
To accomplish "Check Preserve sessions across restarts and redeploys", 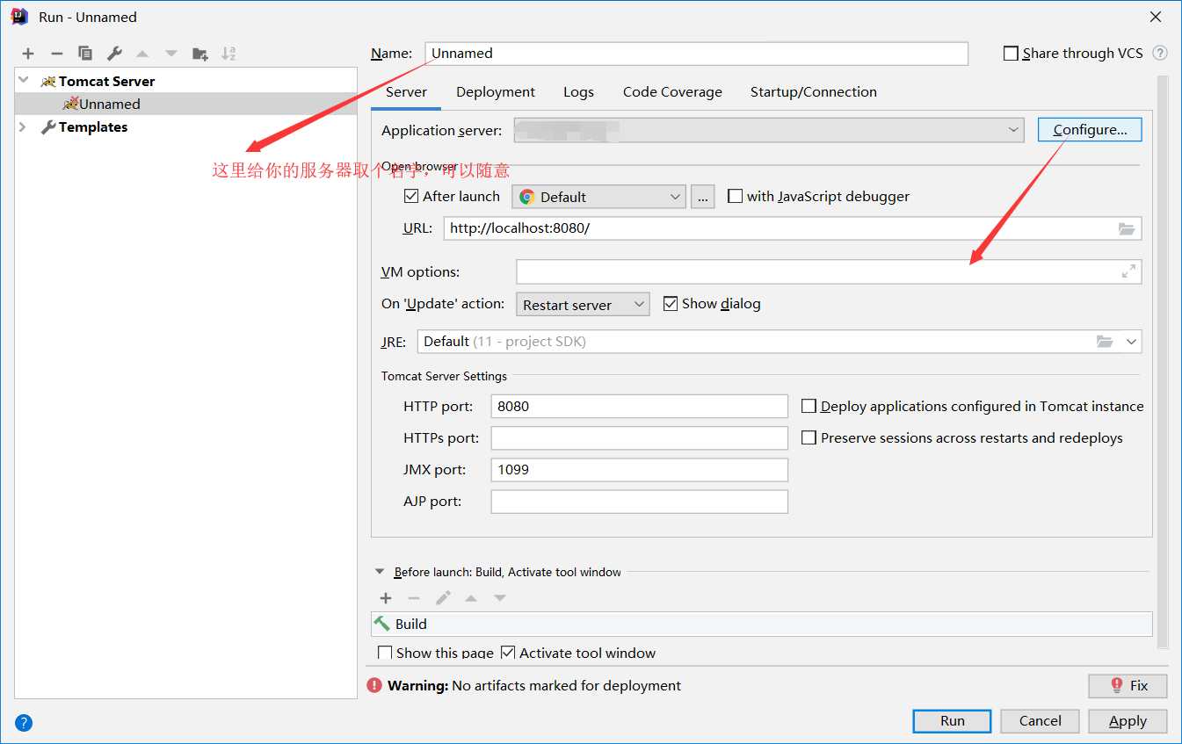I will [x=809, y=437].
